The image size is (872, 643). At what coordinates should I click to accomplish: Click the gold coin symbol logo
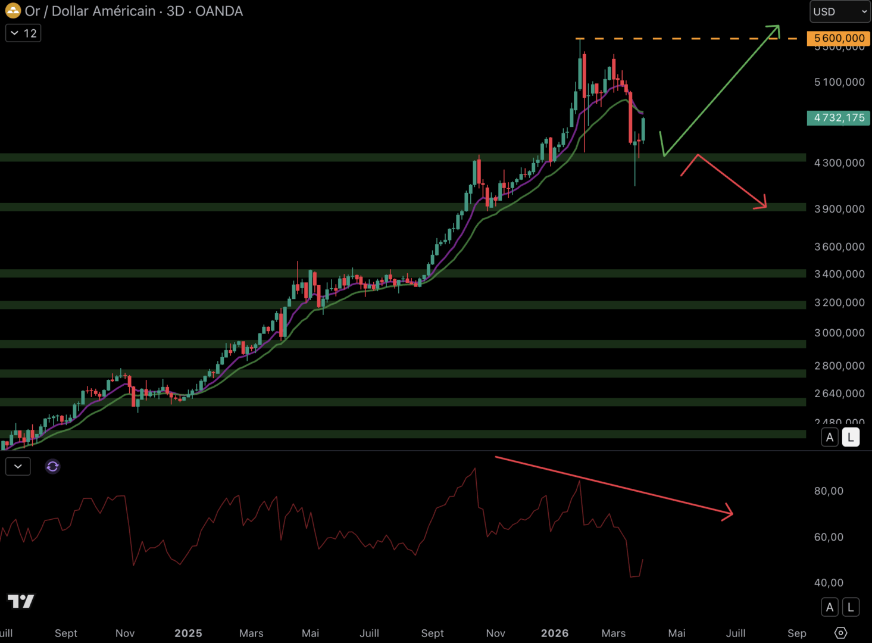12,11
